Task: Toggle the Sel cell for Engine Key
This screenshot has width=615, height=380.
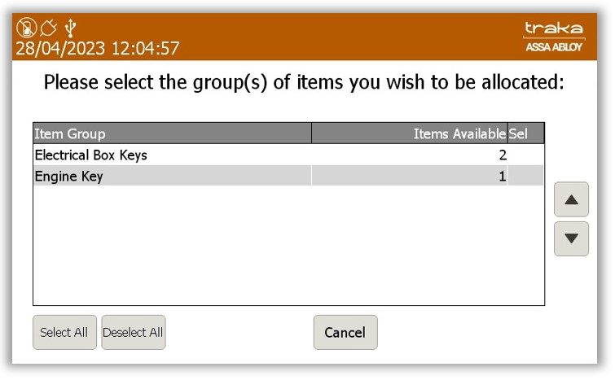Action: pyautogui.click(x=525, y=176)
